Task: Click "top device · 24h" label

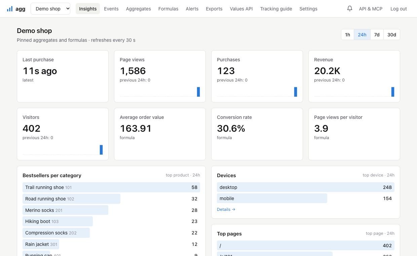Action: (x=379, y=175)
